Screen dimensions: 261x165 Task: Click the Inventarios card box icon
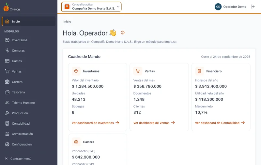tap(76, 71)
